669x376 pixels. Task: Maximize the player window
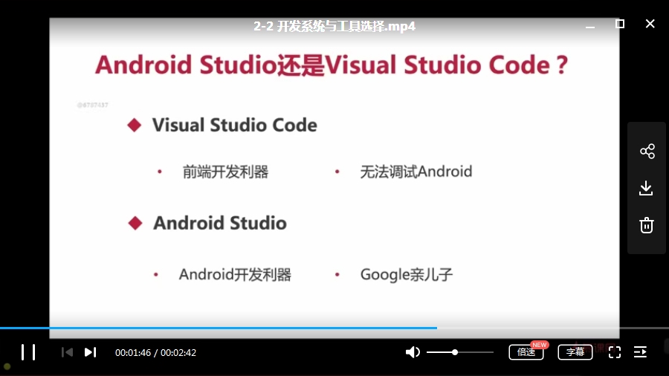620,24
